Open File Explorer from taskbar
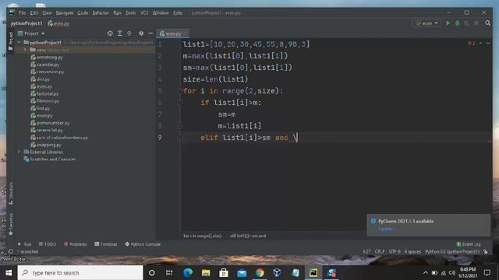 pos(206,273)
